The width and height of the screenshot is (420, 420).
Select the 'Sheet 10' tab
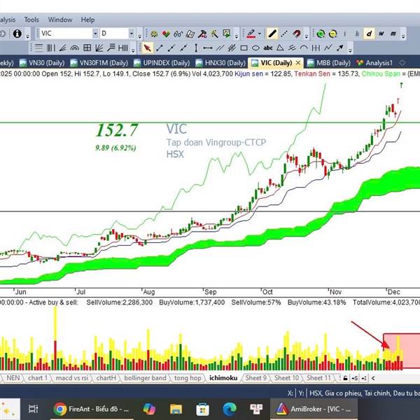click(x=286, y=378)
